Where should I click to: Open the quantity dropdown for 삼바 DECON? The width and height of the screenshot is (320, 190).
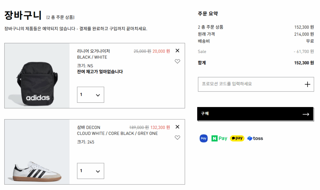click(90, 171)
